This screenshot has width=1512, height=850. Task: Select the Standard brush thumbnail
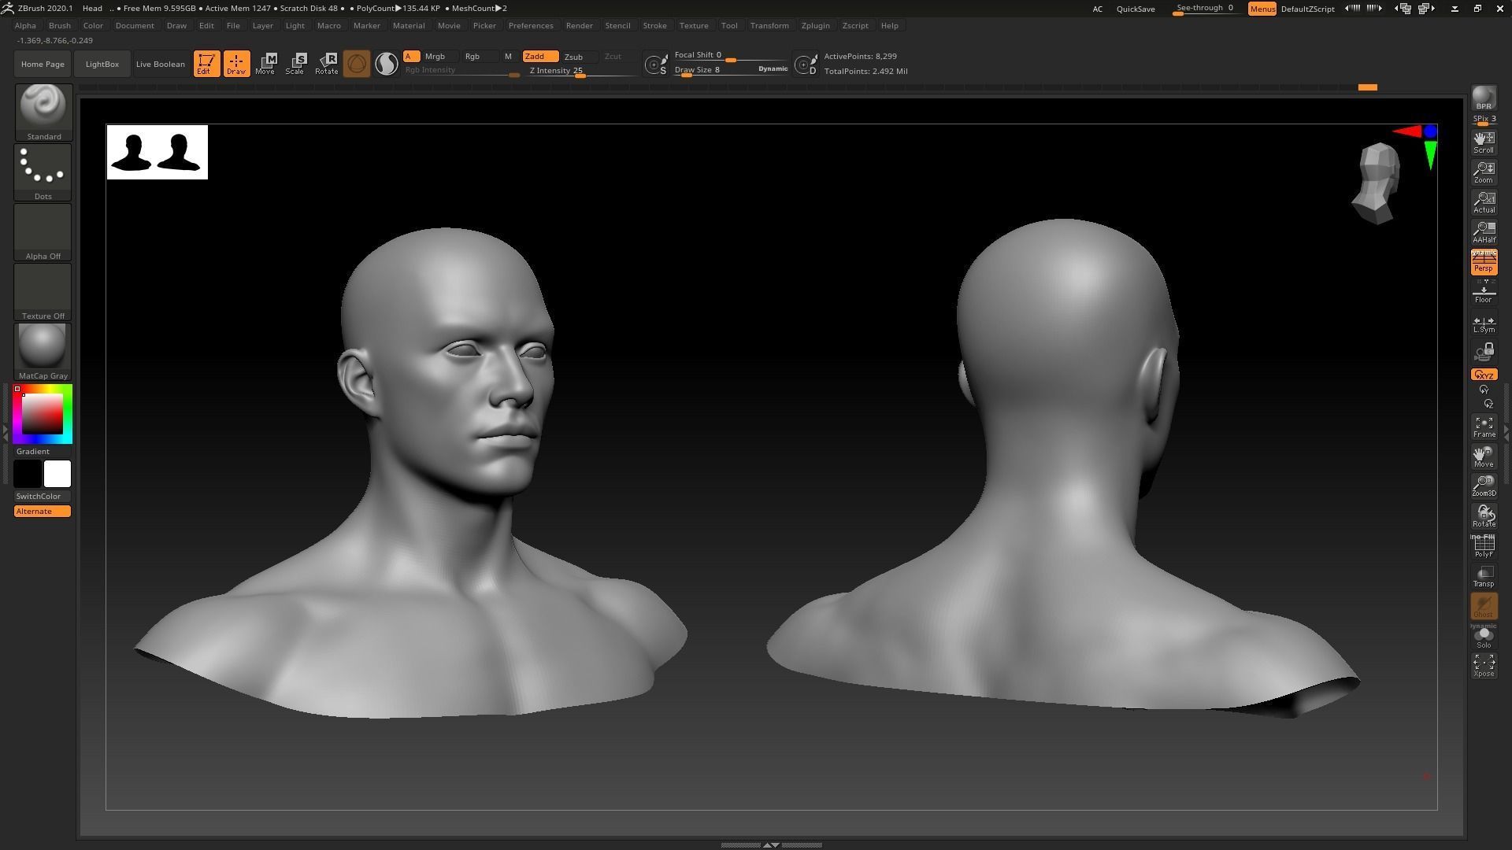[x=43, y=113]
